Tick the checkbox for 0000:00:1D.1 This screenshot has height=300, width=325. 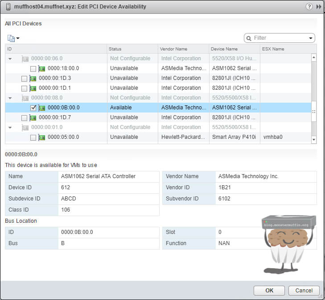coord(24,88)
